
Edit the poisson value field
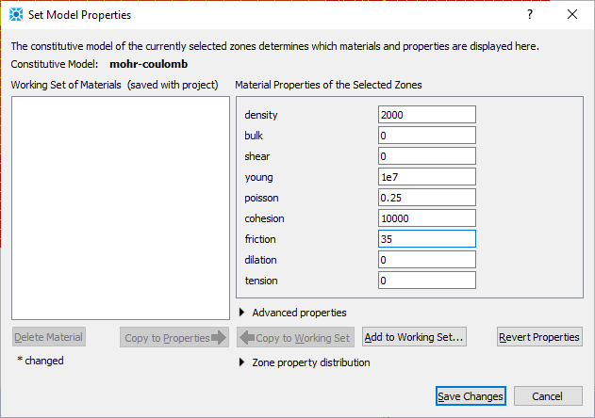pos(426,198)
